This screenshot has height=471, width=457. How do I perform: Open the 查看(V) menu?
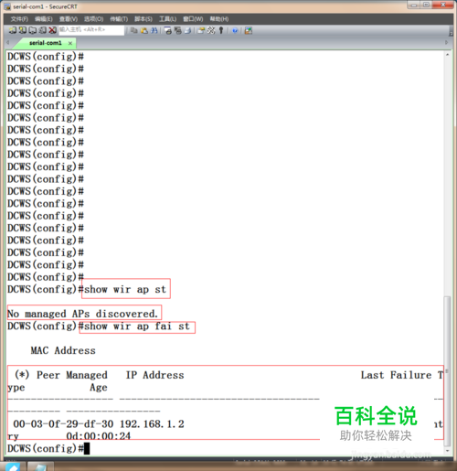(69, 19)
